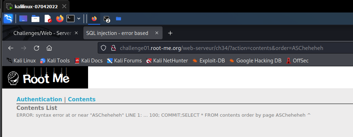Screen dimensions: 353x137
Task: Open the Kali Linux applications menu icon
Action: click(x=8, y=19)
